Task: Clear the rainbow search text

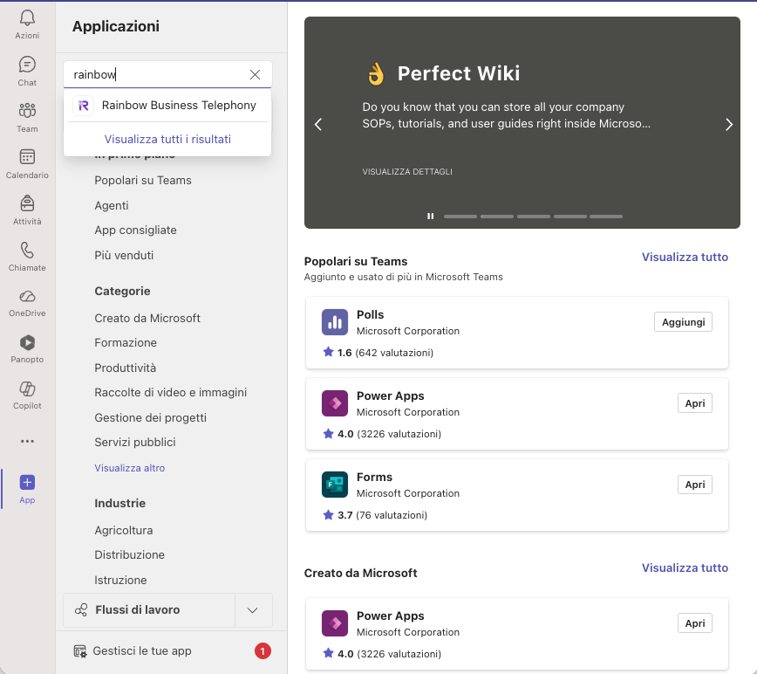Action: tap(255, 75)
